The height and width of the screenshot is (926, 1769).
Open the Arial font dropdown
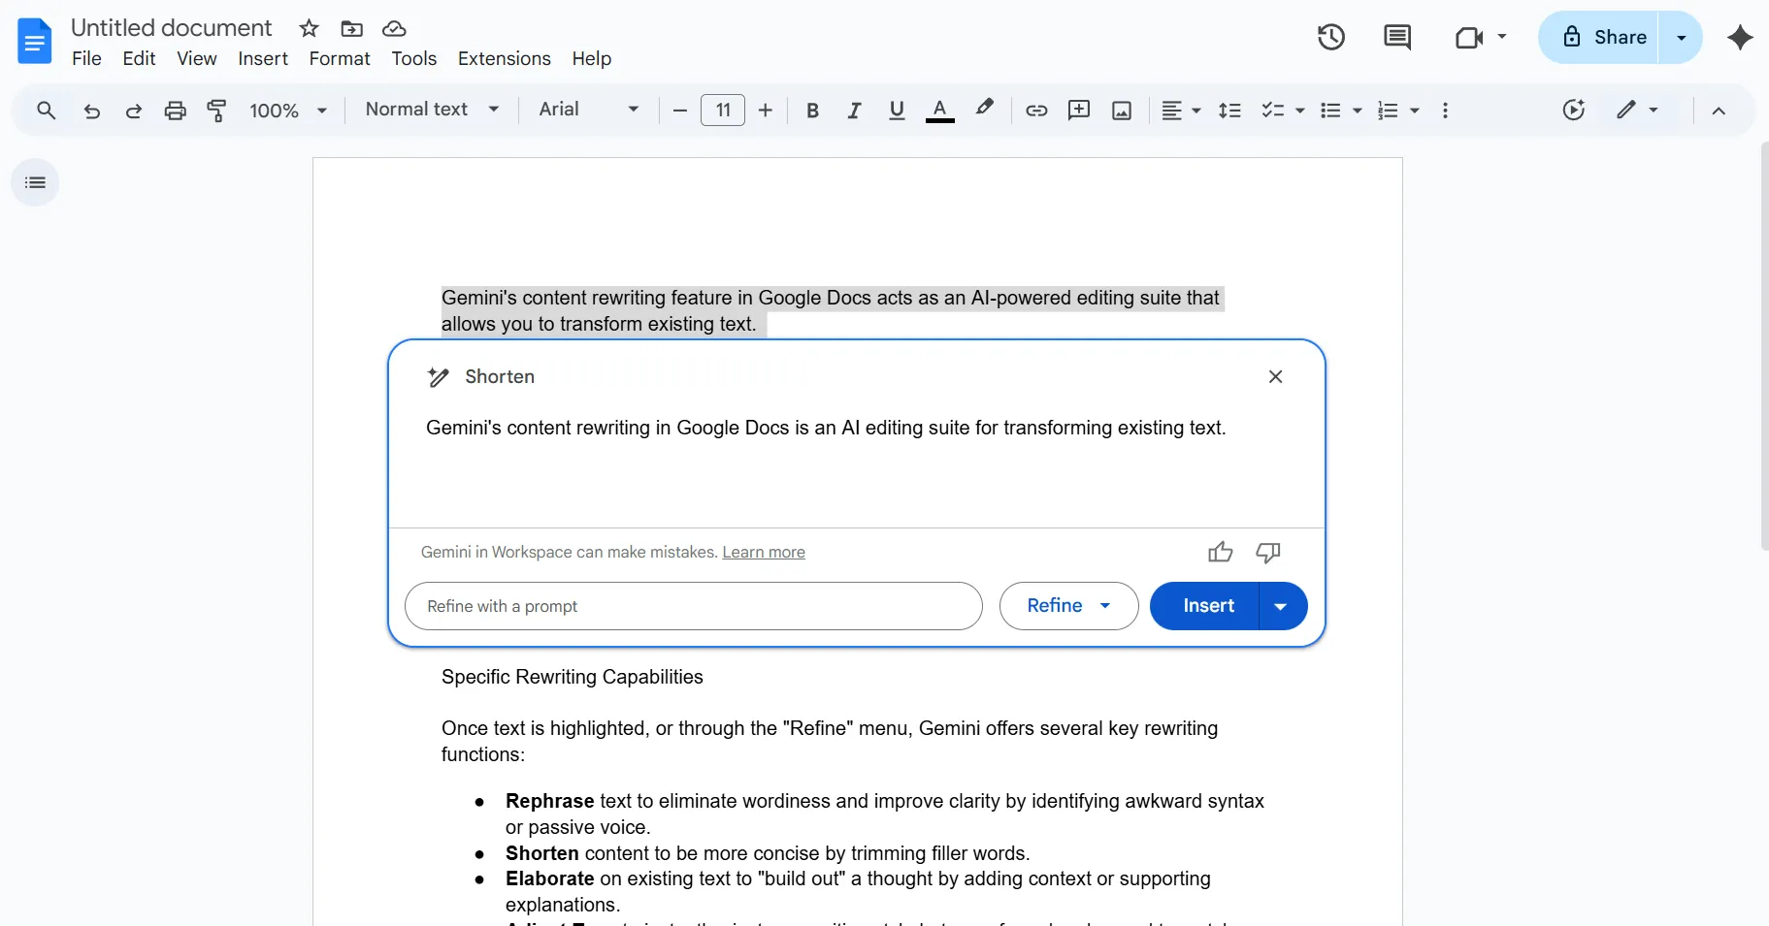click(589, 110)
